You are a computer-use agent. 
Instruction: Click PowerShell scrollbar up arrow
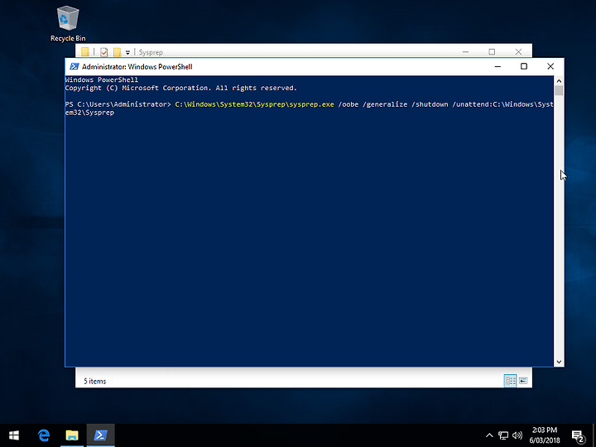point(559,80)
